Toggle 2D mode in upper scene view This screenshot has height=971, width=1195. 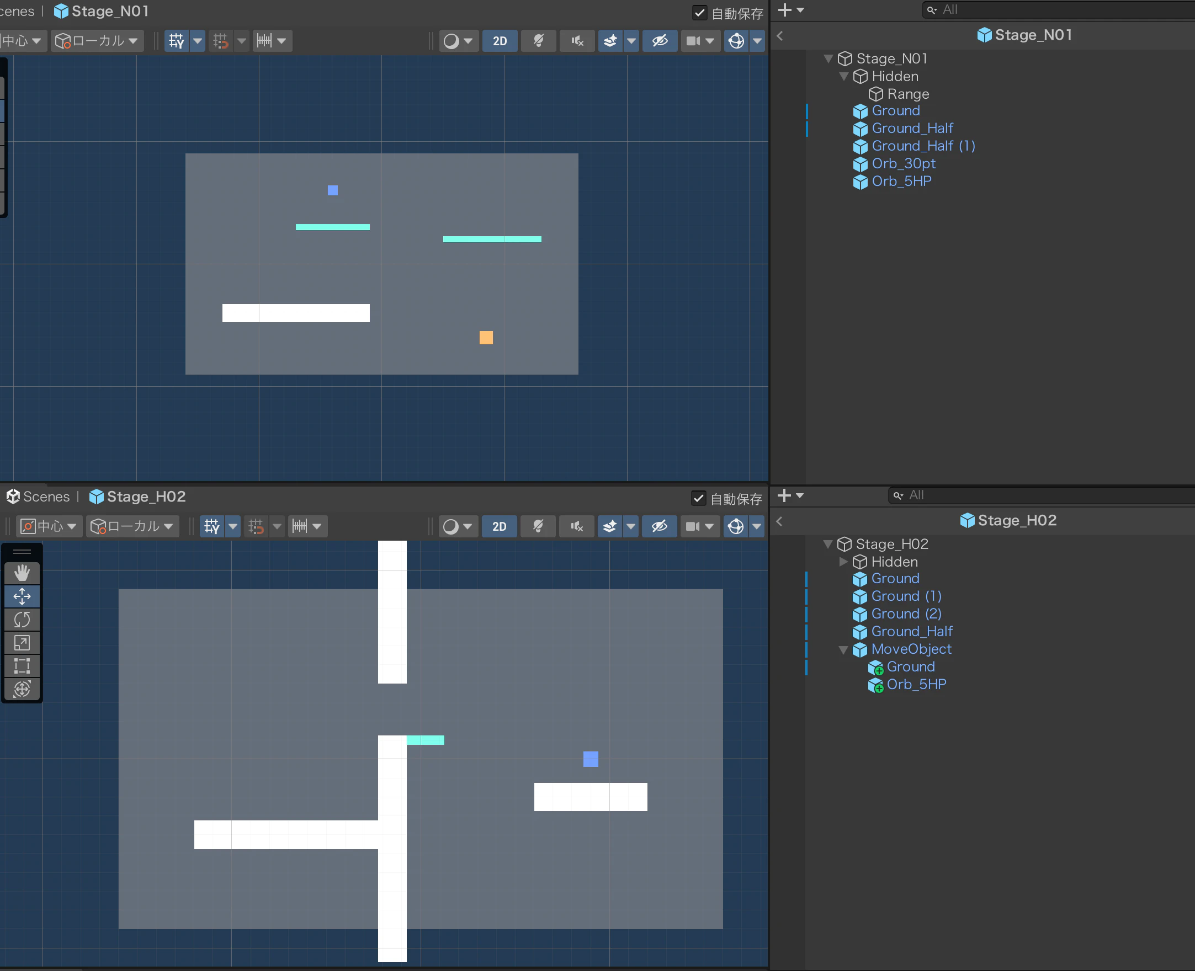[x=500, y=41]
